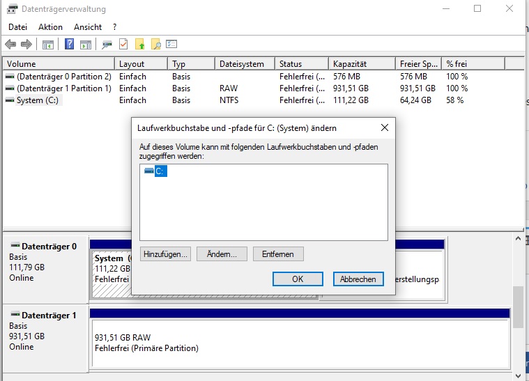This screenshot has height=381, width=529.
Task: Toggle the console tree pane toolbar icon
Action: pos(48,45)
